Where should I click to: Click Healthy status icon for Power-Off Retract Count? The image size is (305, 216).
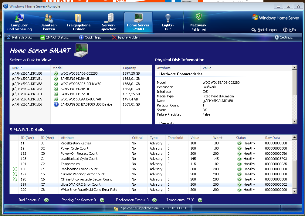coord(239,154)
